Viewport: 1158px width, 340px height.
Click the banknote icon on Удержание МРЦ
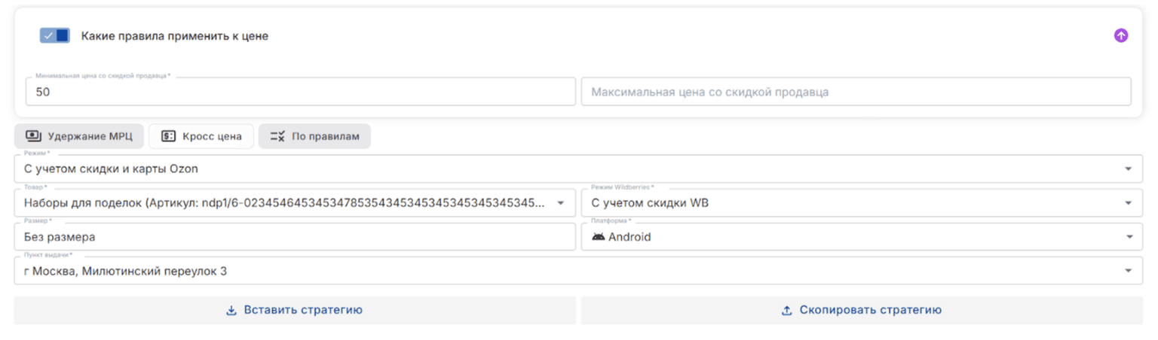click(x=33, y=136)
